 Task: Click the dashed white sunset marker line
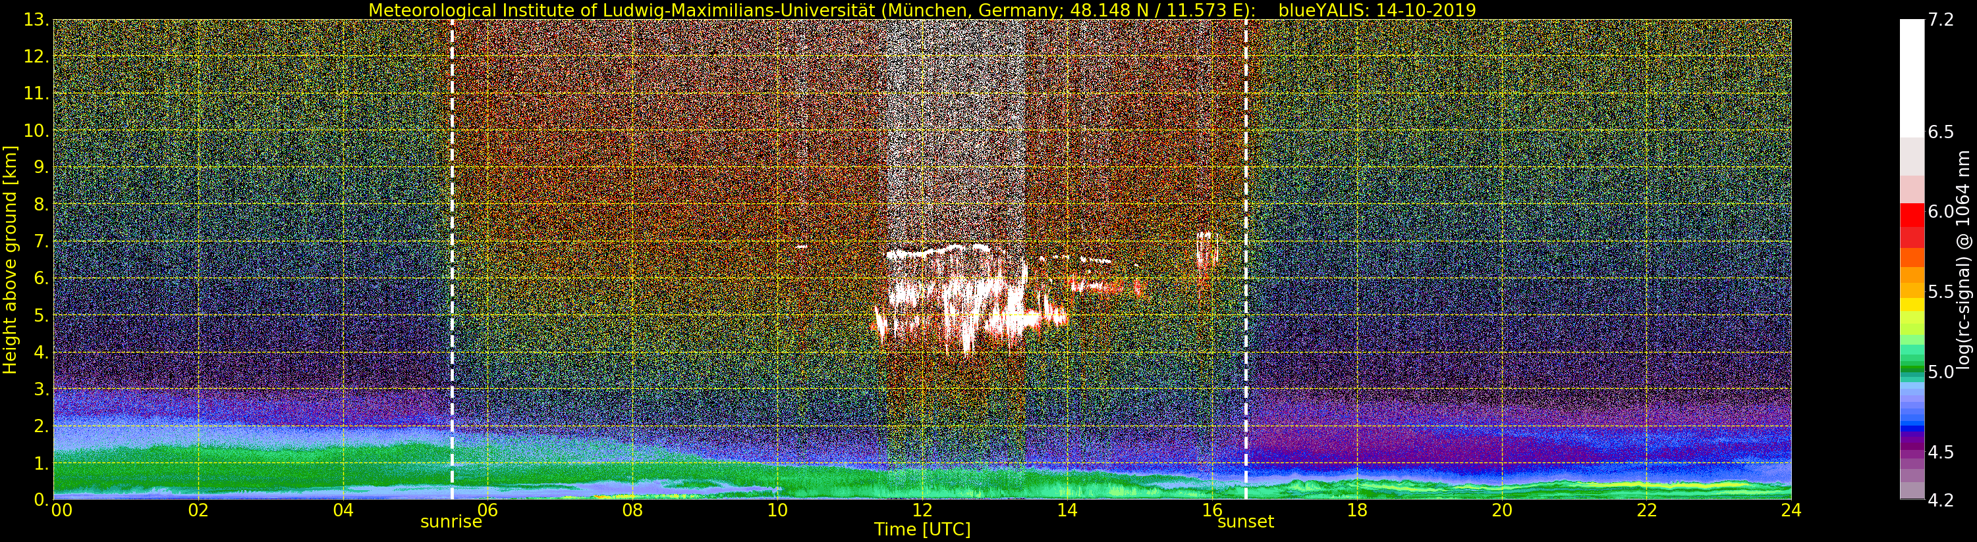[x=1246, y=259]
